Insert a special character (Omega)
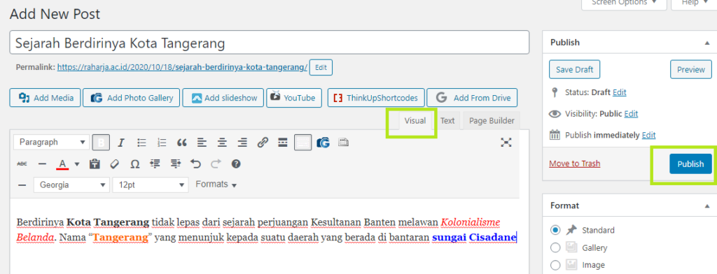Image resolution: width=717 pixels, height=274 pixels. tap(135, 164)
